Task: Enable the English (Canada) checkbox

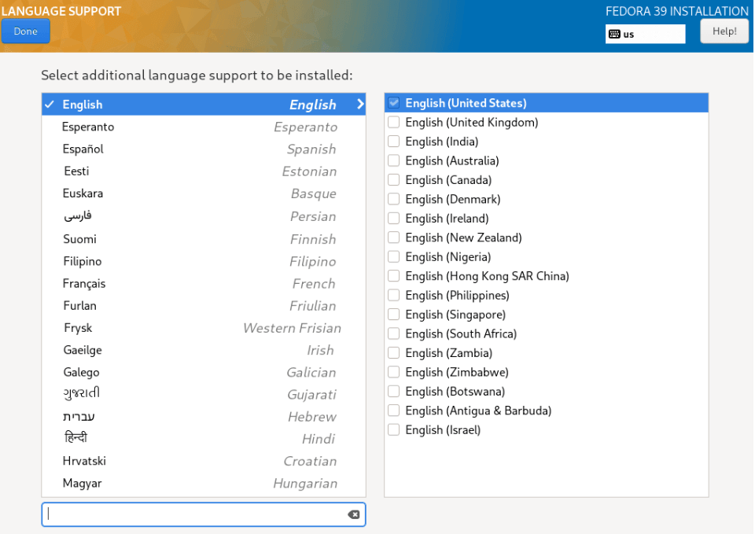Action: click(x=394, y=179)
